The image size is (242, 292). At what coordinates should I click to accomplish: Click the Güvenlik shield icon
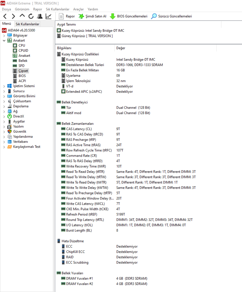click(x=9, y=131)
